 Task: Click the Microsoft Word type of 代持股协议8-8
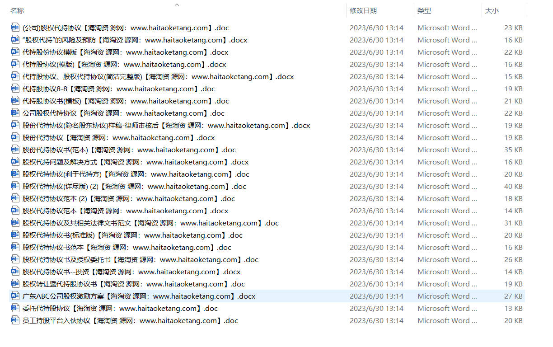(x=447, y=89)
